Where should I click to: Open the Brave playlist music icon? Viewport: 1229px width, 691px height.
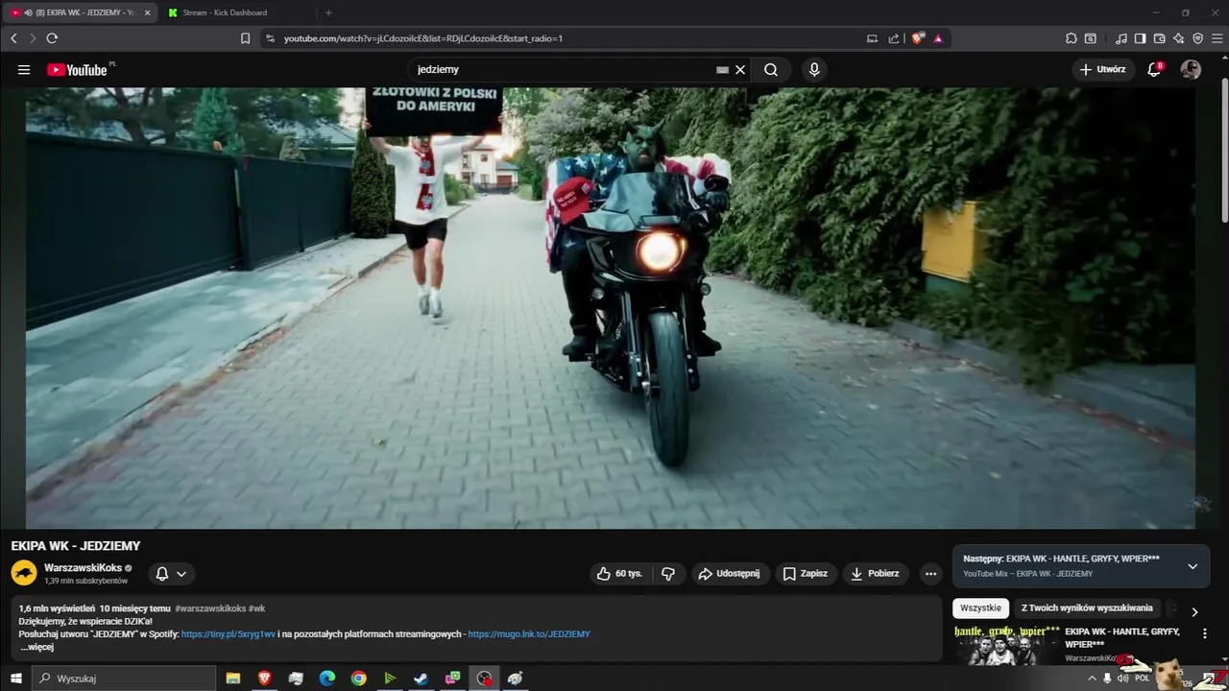pyautogui.click(x=1121, y=38)
